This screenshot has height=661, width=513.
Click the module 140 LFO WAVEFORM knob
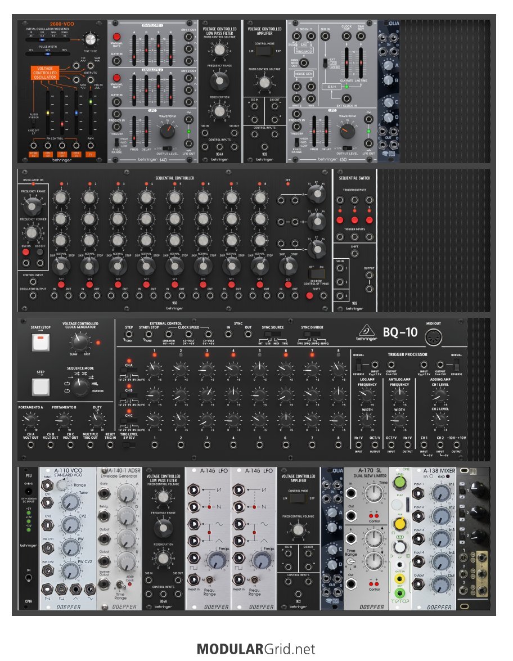(167, 131)
